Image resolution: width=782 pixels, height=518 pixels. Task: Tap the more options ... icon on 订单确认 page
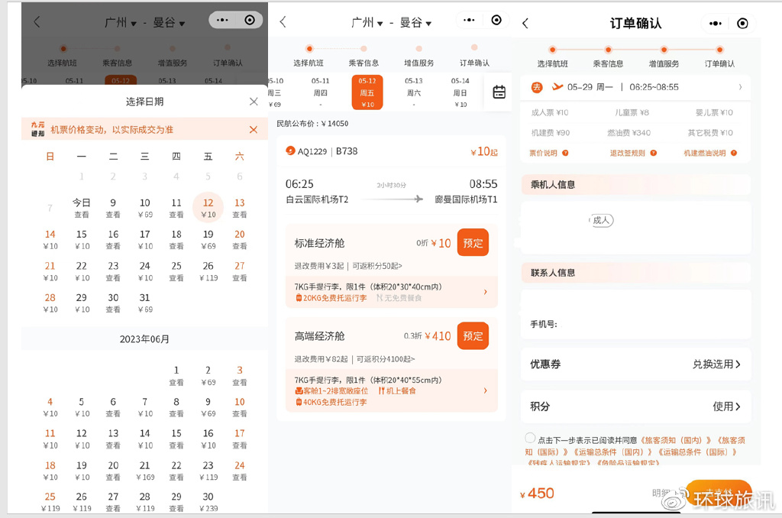pos(715,23)
